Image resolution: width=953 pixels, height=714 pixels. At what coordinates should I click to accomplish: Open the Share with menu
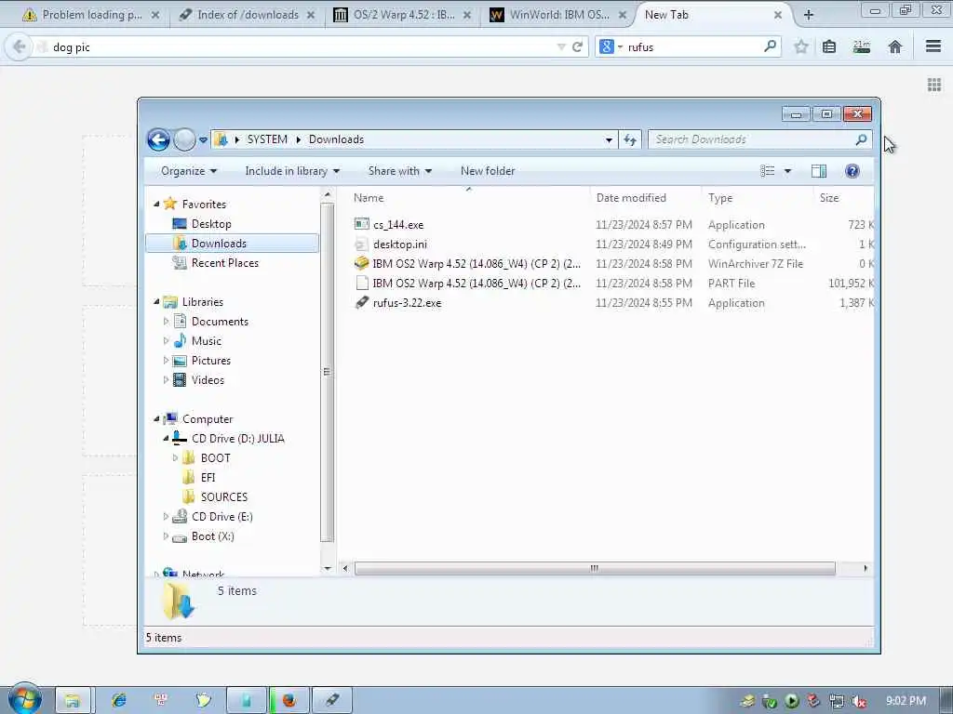pyautogui.click(x=399, y=171)
